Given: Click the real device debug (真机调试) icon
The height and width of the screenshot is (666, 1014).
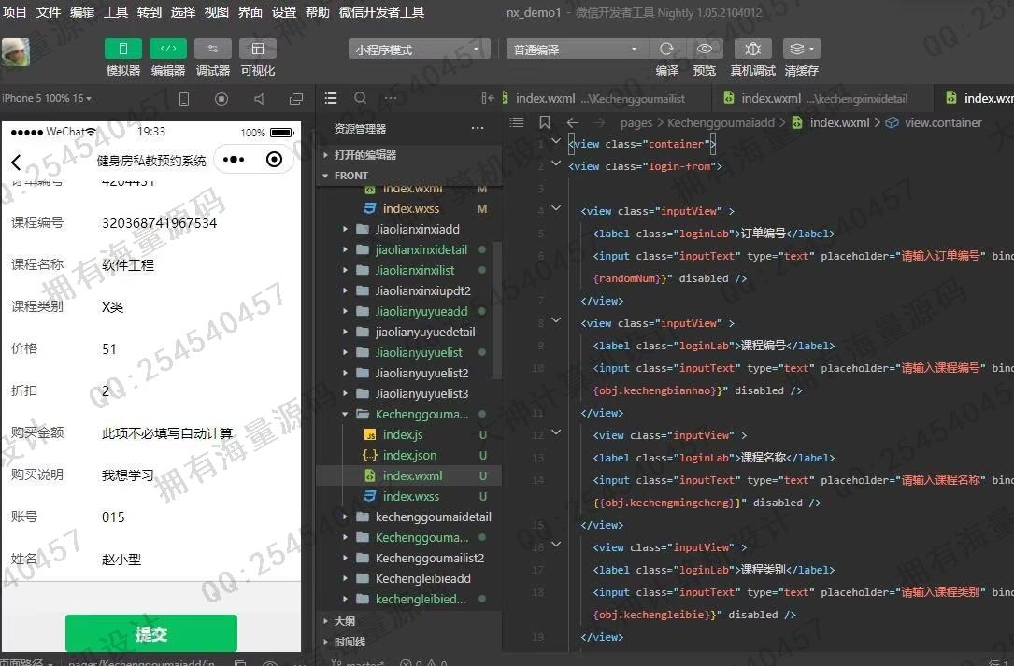Looking at the screenshot, I should 752,50.
